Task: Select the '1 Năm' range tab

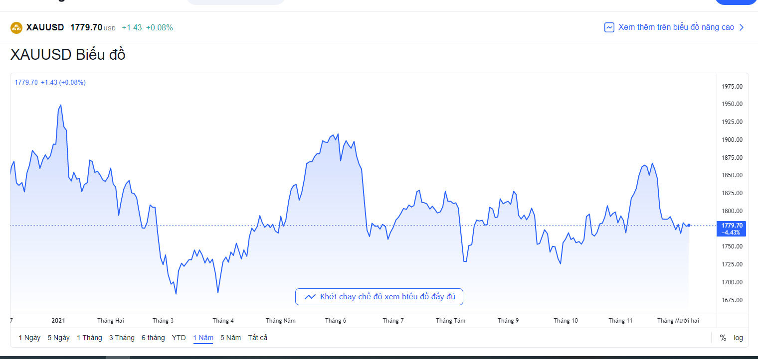Action: point(203,338)
